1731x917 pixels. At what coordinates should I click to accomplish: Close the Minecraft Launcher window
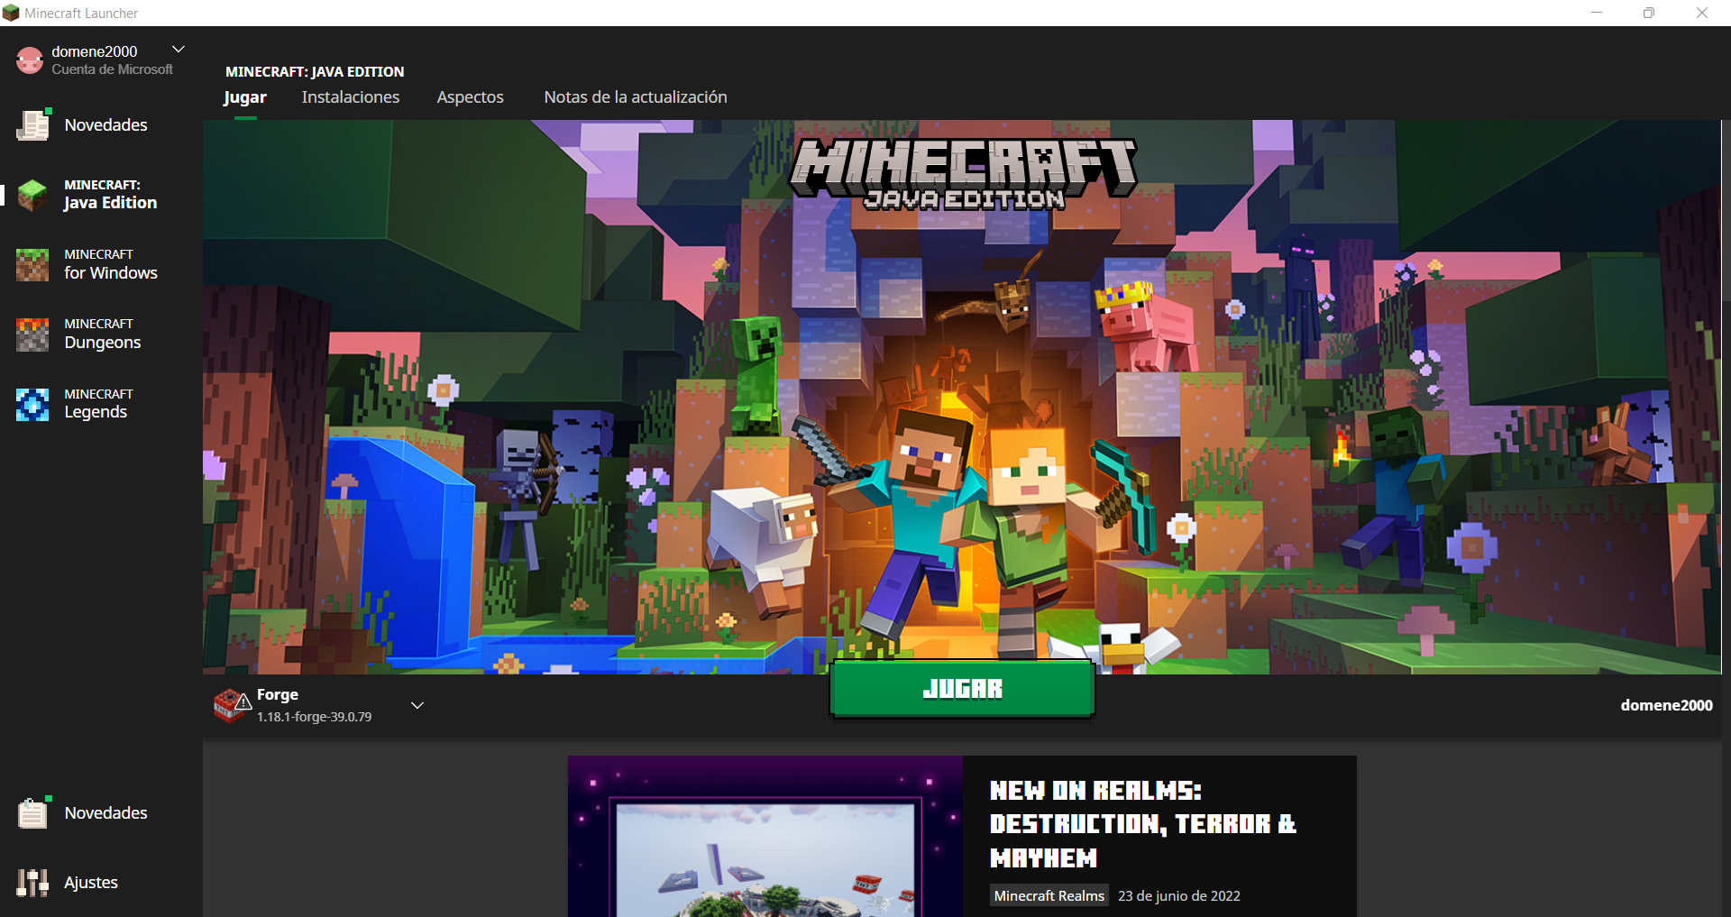click(1702, 13)
